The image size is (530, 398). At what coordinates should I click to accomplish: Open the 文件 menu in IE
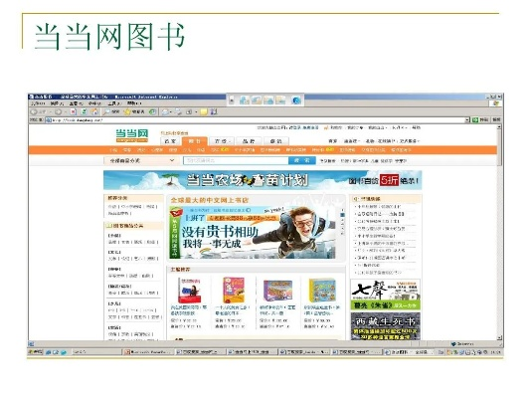tap(38, 103)
